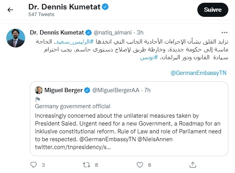Viewport: 235px width, 173px height.
Task: Click Miguel Berger's small avatar
Action: click(x=39, y=90)
